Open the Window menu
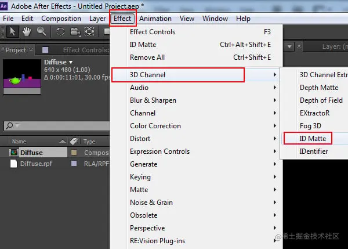Image resolution: width=348 pixels, height=249 pixels. (215, 19)
